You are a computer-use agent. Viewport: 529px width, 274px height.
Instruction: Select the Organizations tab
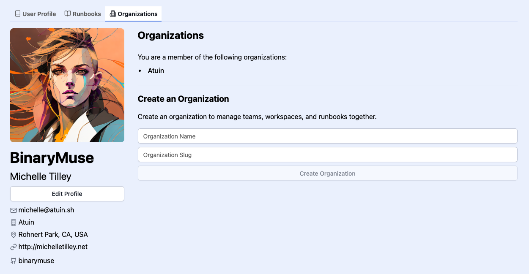tap(133, 14)
